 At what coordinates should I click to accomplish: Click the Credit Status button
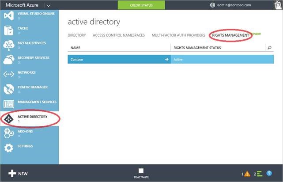click(x=141, y=5)
